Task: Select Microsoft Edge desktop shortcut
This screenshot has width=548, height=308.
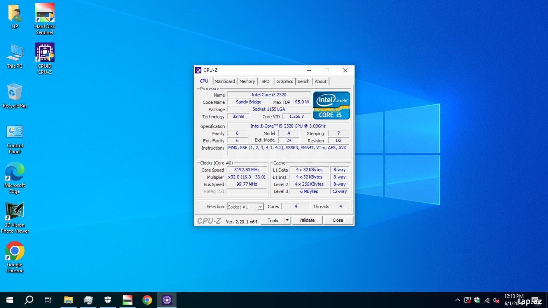Action: tap(15, 178)
